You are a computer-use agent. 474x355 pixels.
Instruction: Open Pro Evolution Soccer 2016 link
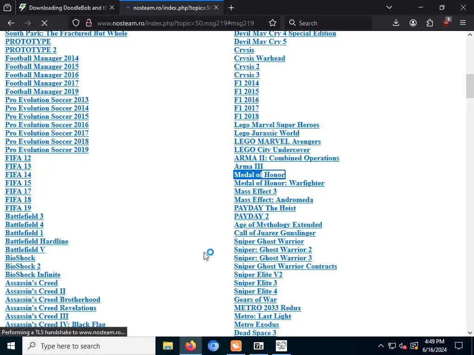(x=47, y=125)
